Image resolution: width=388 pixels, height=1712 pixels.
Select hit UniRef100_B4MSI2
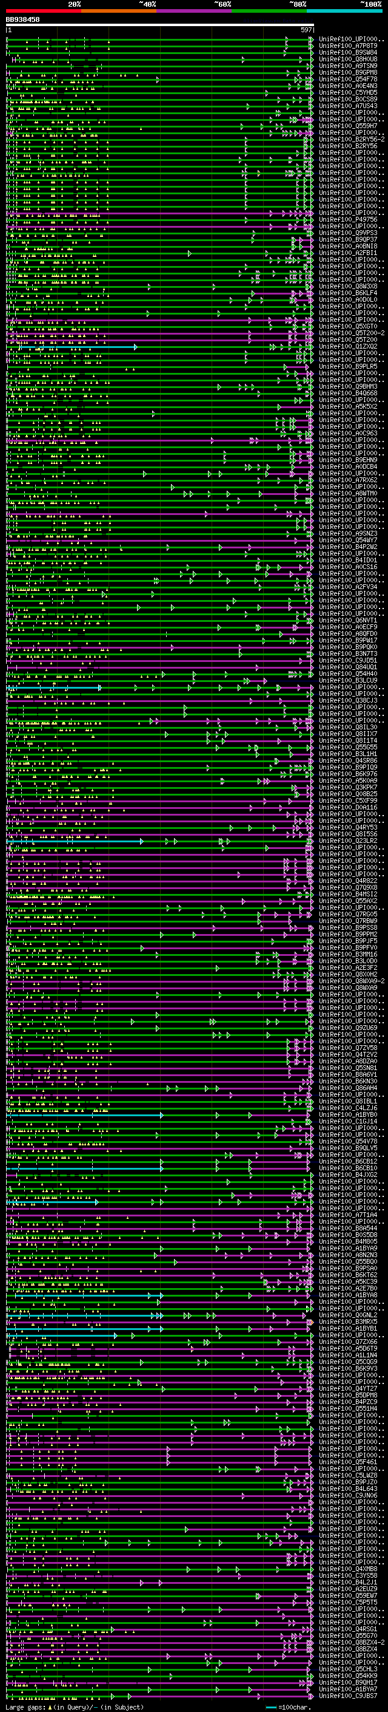click(x=348, y=894)
